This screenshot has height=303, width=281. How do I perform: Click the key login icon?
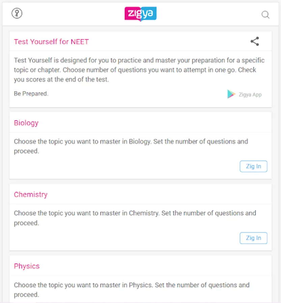point(17,13)
